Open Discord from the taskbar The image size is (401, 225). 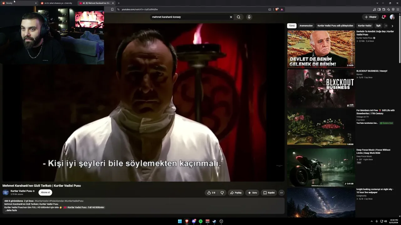(194, 222)
